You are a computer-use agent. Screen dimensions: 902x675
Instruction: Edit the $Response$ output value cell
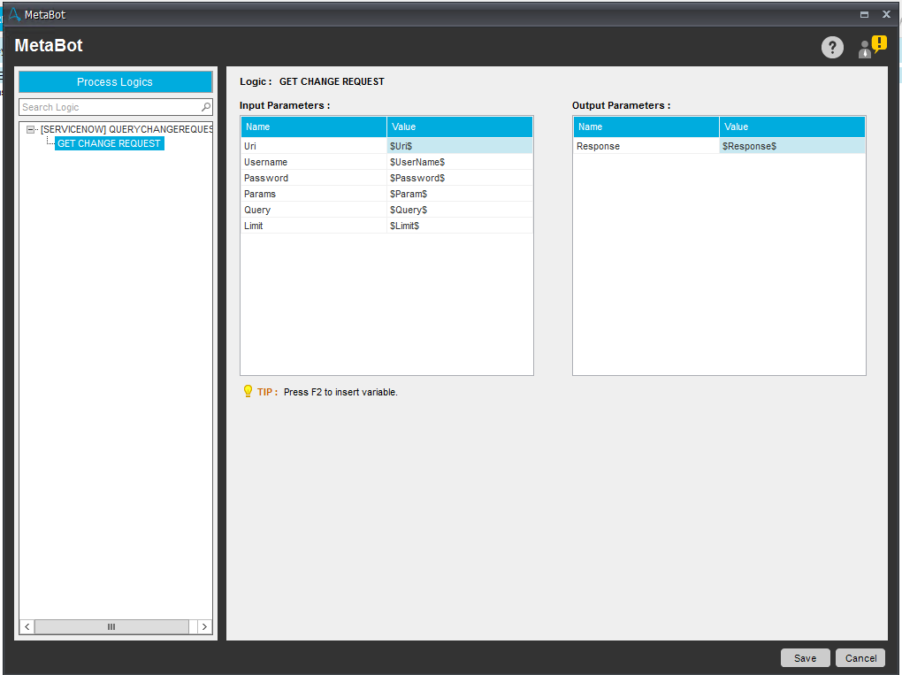(791, 146)
